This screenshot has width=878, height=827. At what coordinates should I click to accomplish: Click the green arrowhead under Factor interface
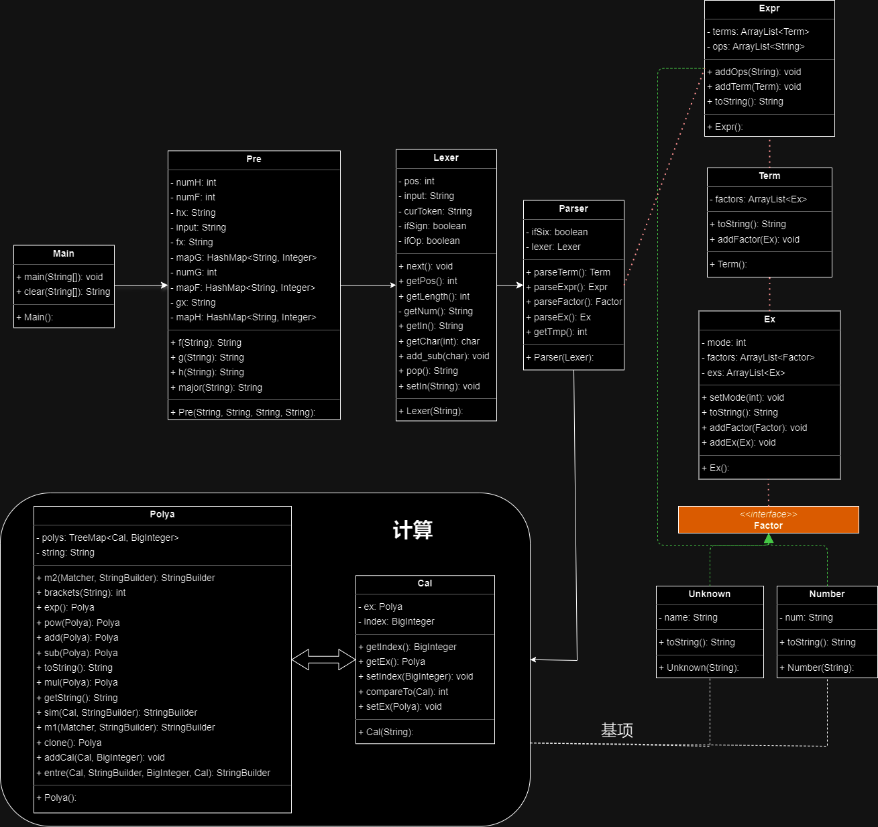click(x=769, y=539)
